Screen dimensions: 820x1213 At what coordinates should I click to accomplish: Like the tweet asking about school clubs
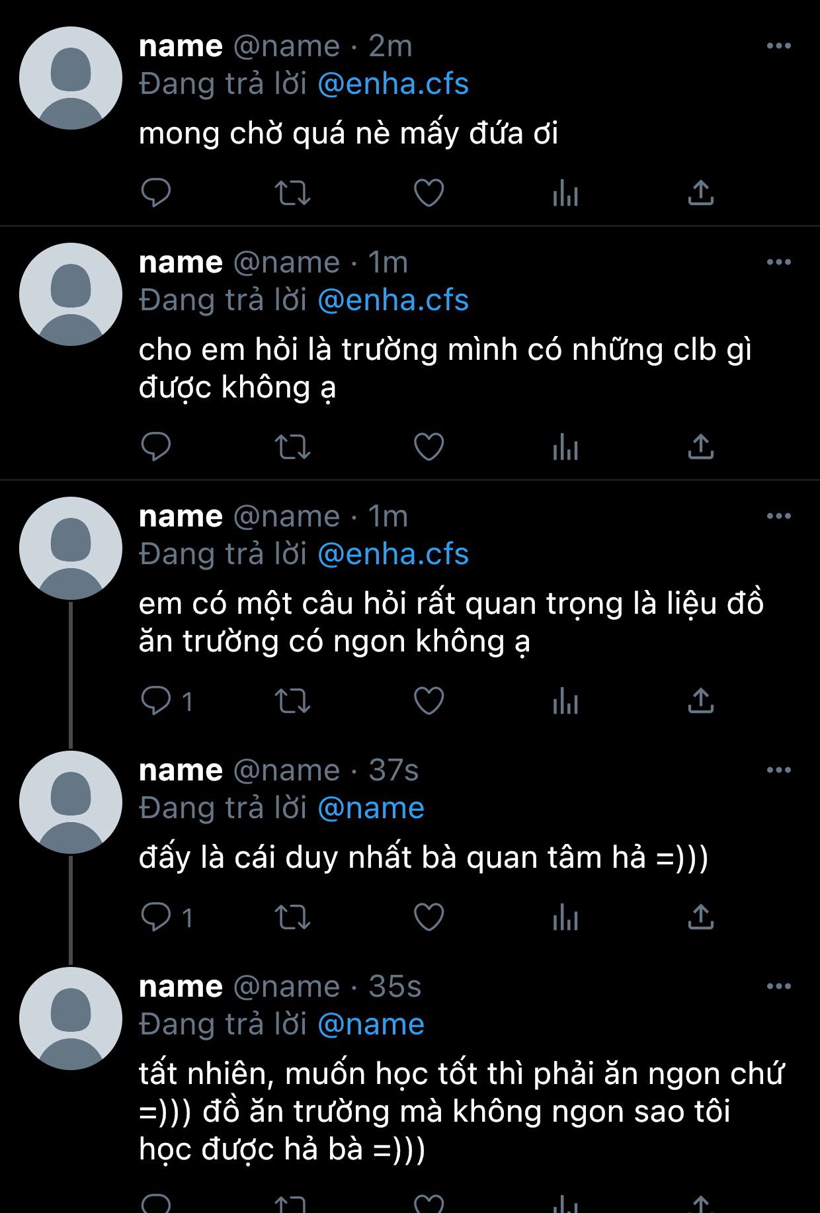point(429,447)
